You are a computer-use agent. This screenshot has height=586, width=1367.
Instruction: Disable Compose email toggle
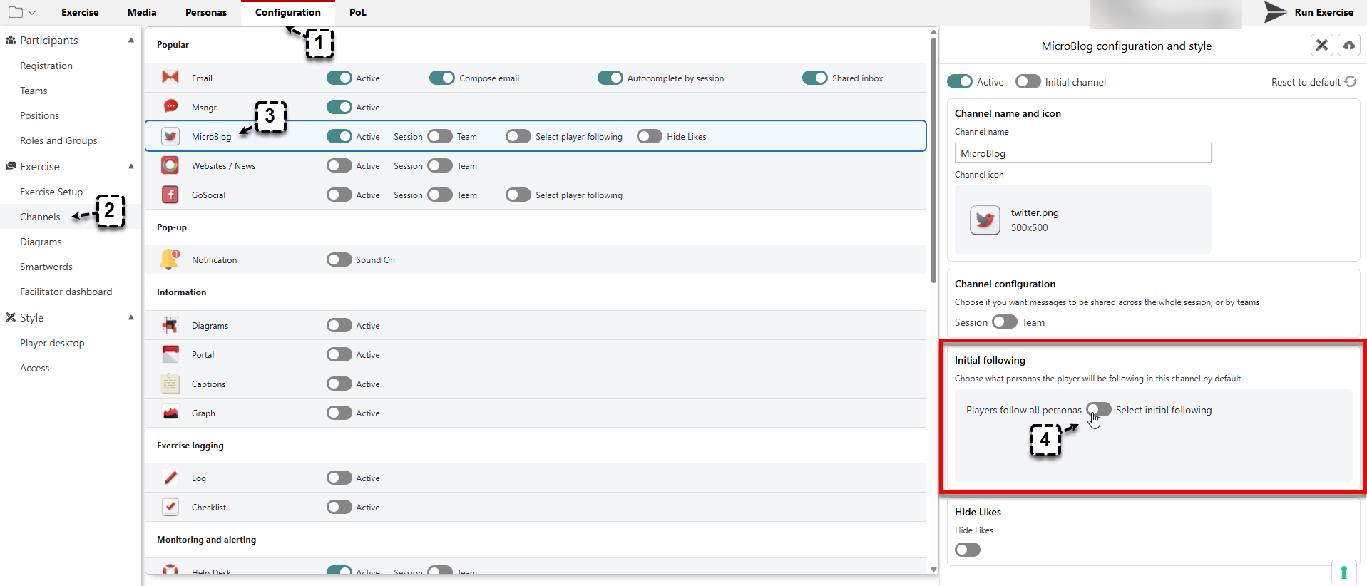(x=441, y=78)
